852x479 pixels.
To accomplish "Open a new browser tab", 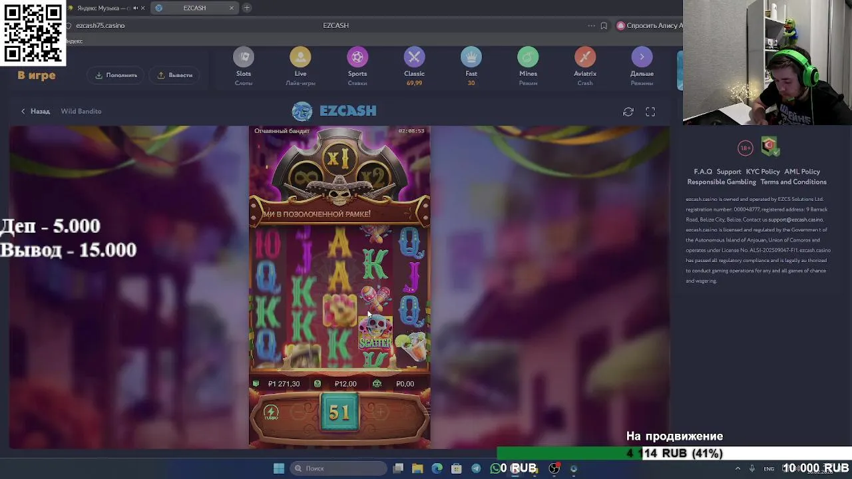I will (x=247, y=8).
